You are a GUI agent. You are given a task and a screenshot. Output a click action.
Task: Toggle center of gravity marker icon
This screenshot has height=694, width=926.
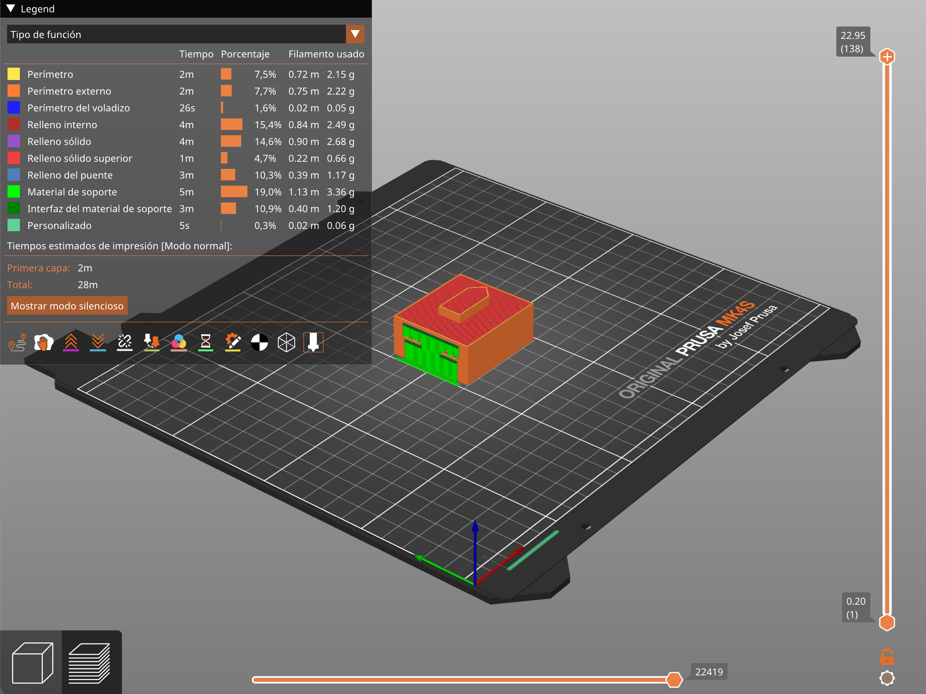tap(259, 343)
